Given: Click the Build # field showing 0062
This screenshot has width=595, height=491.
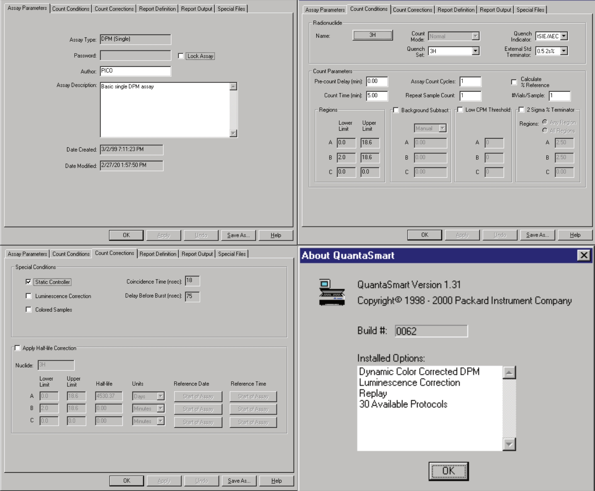Looking at the screenshot, I should pos(431,331).
